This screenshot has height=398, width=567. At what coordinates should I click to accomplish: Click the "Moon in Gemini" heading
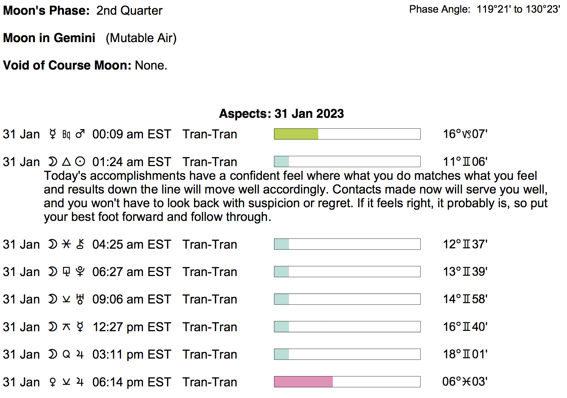pyautogui.click(x=49, y=38)
